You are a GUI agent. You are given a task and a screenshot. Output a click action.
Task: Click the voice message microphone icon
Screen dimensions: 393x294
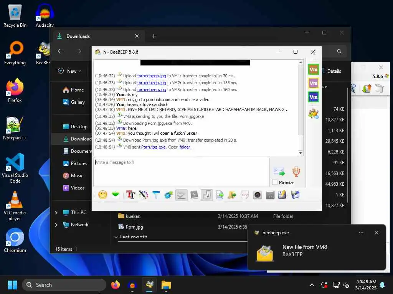[x=296, y=171]
